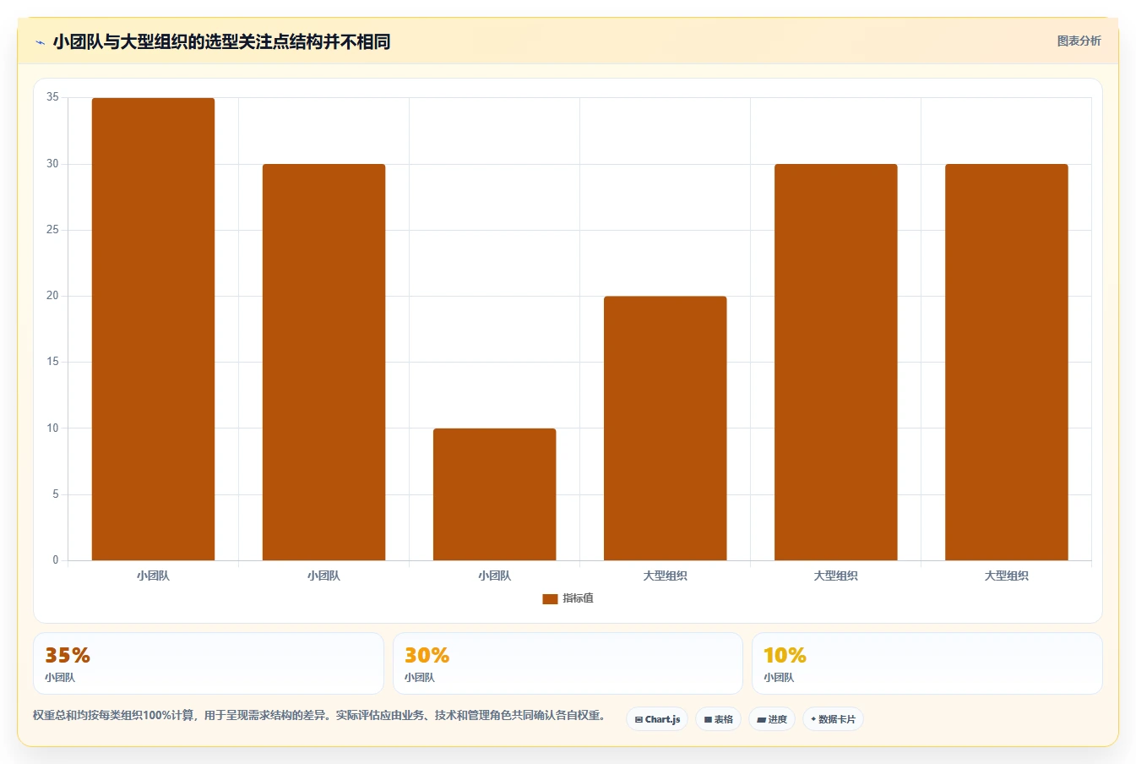Click the y-axis tick label 20
Viewport: 1136px width, 764px height.
click(52, 296)
